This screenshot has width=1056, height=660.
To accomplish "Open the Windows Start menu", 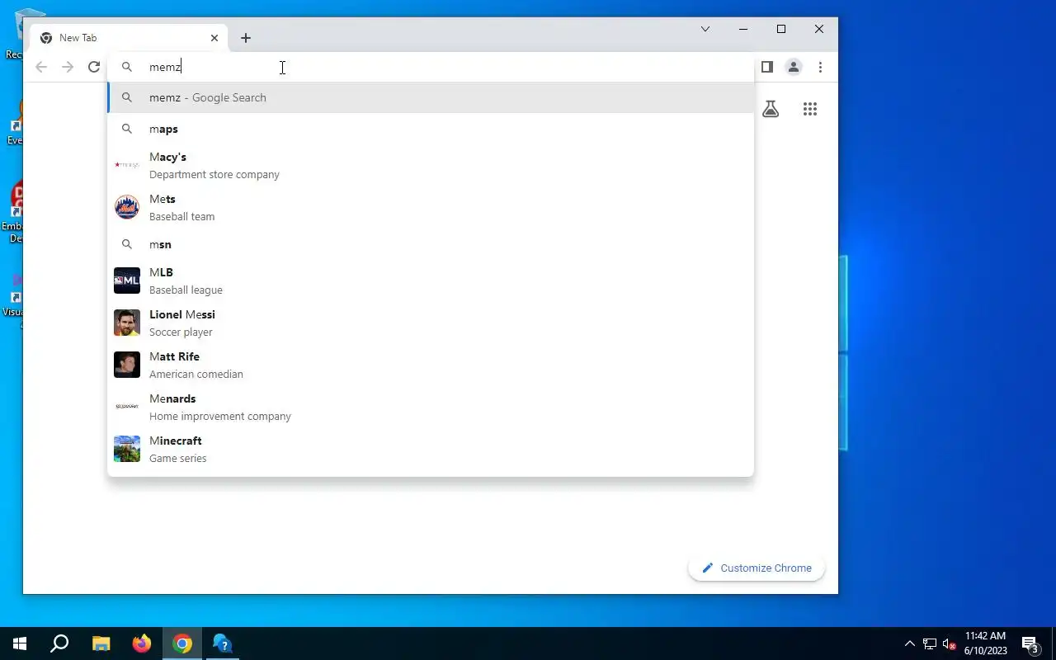I will coord(20,643).
